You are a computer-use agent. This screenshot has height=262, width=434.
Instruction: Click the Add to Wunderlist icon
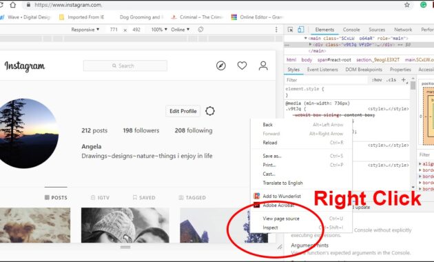click(257, 196)
